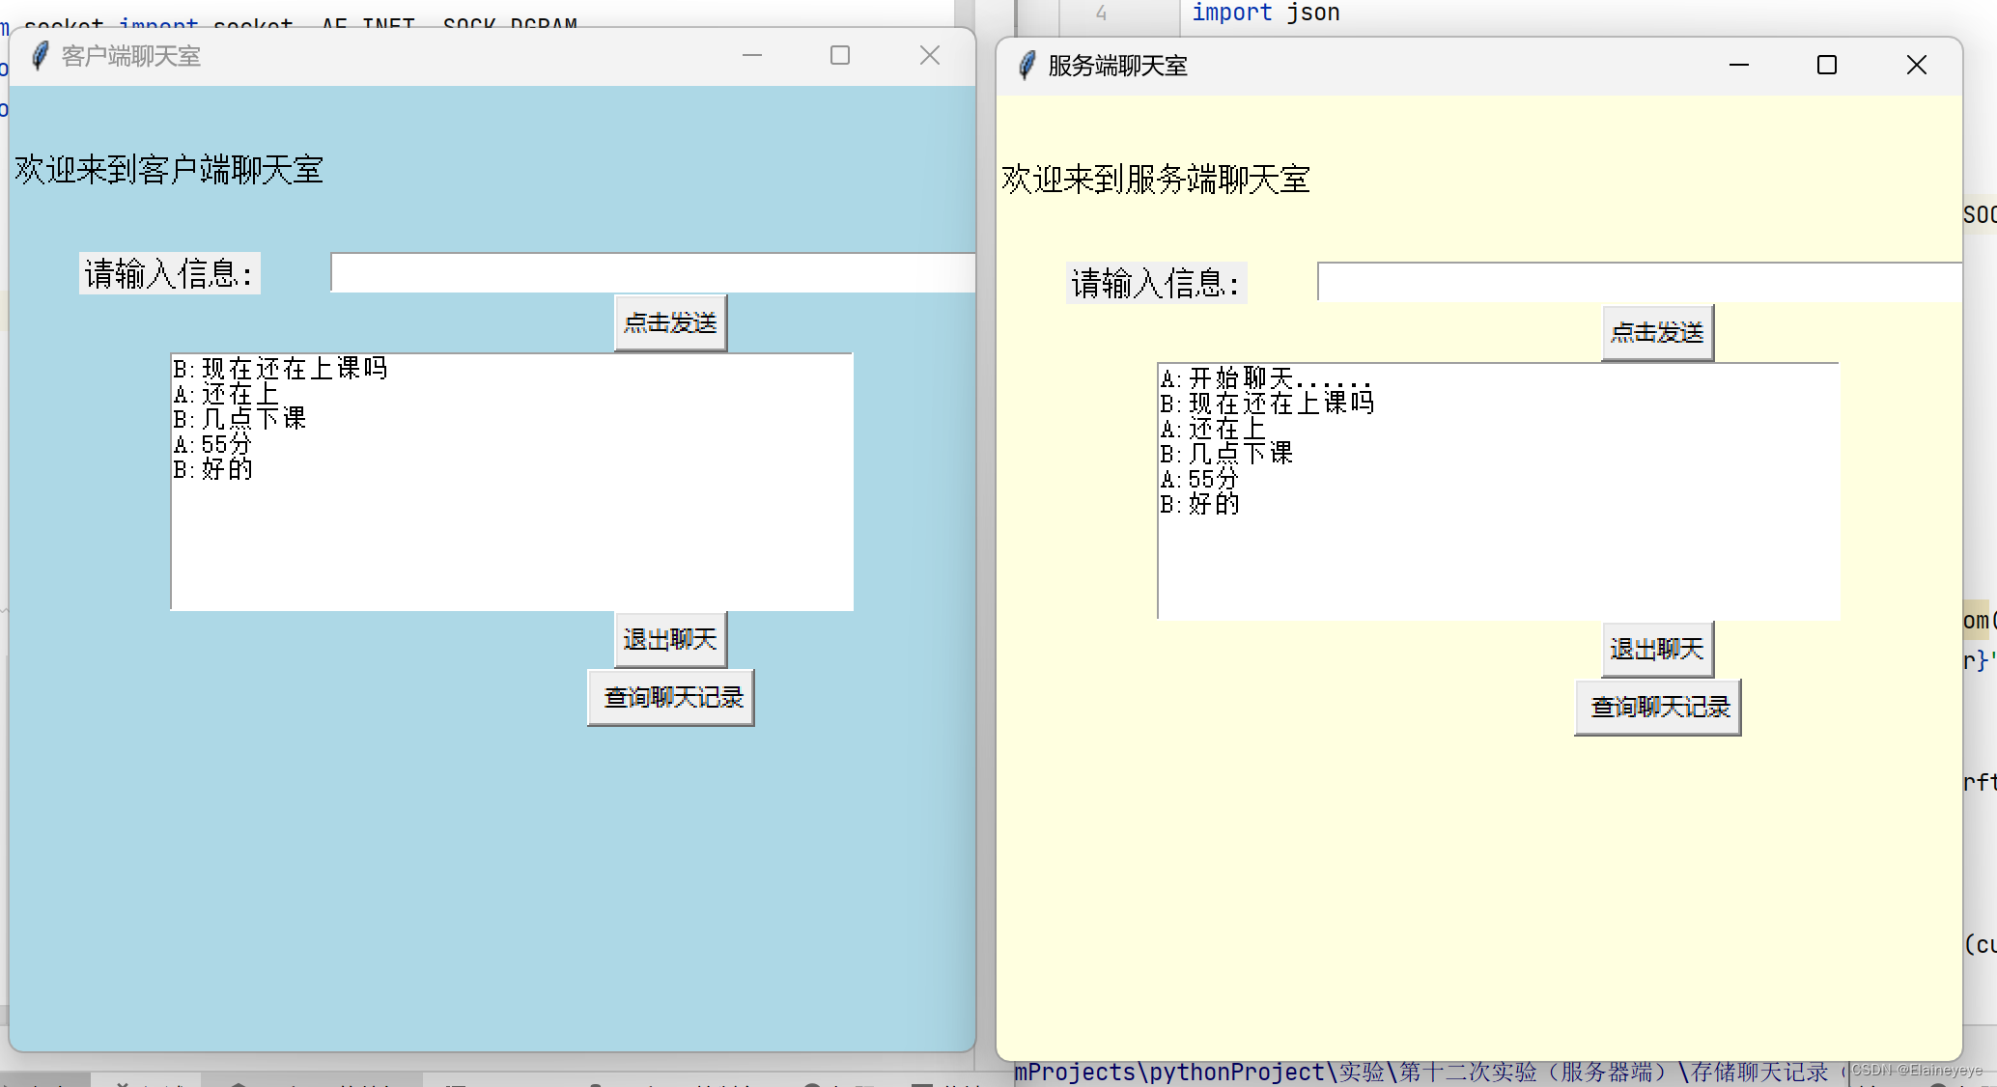The image size is (1997, 1087).
Task: Open 查询聊天记录 in the client window
Action: coord(670,697)
